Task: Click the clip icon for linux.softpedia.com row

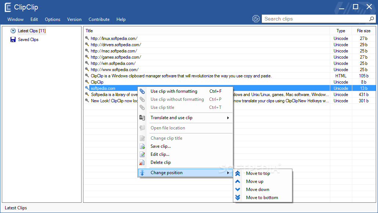Action: (87, 38)
